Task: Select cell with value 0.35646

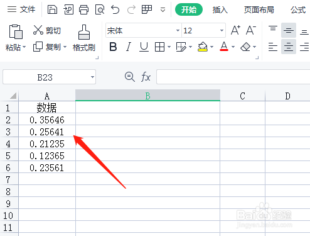Action: click(x=47, y=120)
